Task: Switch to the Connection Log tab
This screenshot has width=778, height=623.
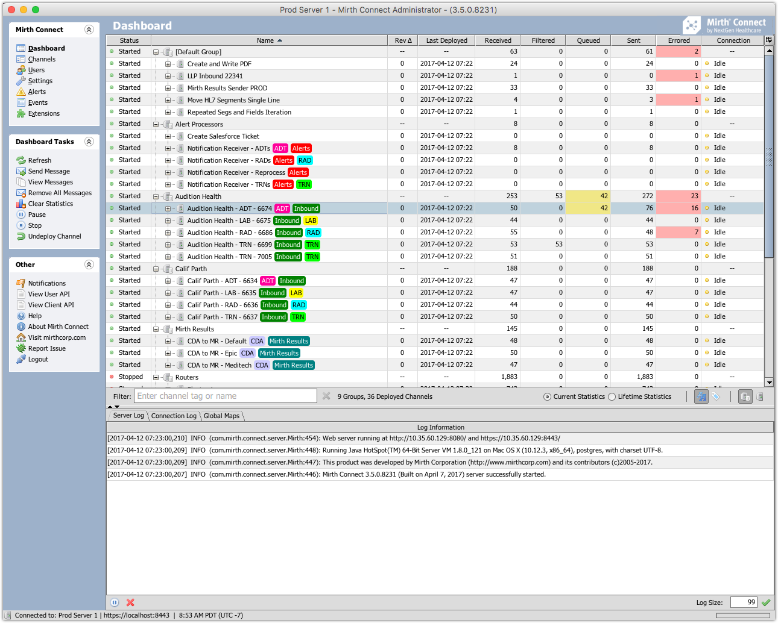Action: (174, 416)
